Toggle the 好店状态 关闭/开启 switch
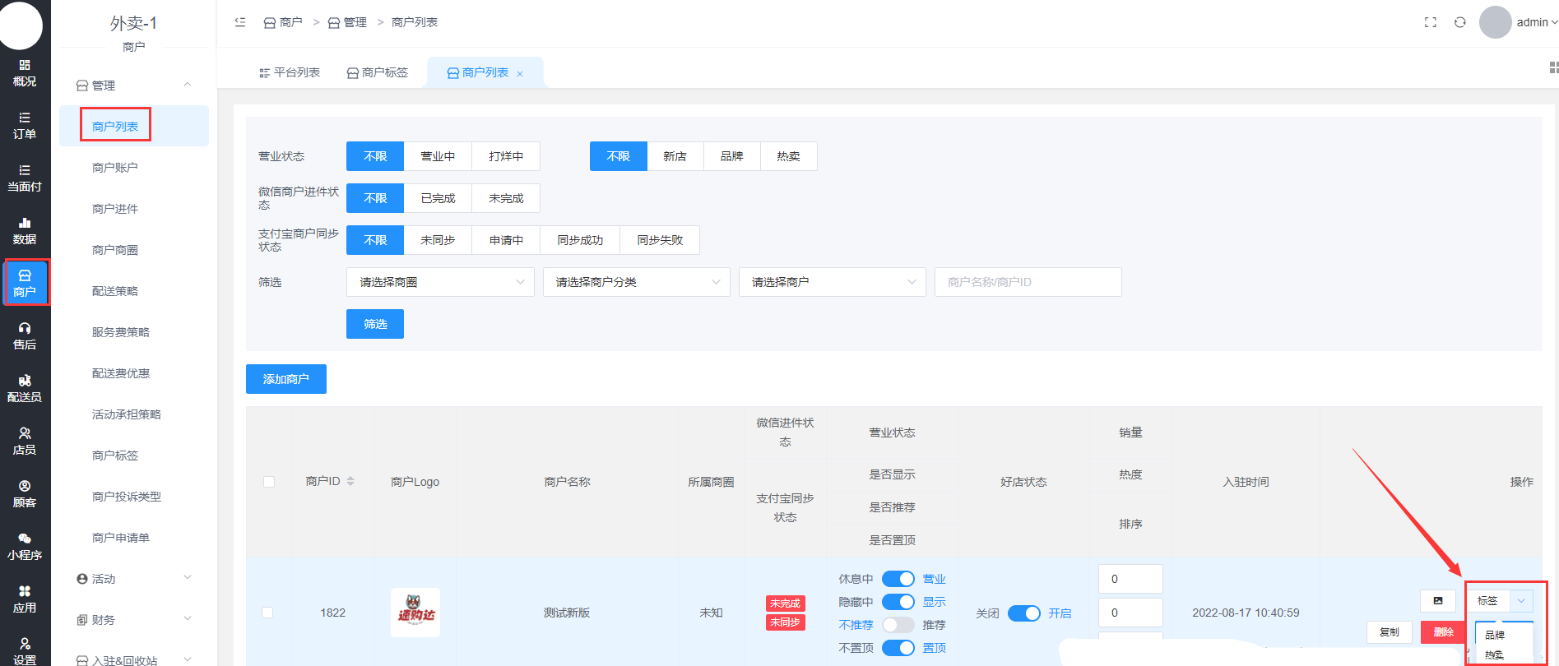Viewport: 1559px width, 666px height. (x=1023, y=613)
